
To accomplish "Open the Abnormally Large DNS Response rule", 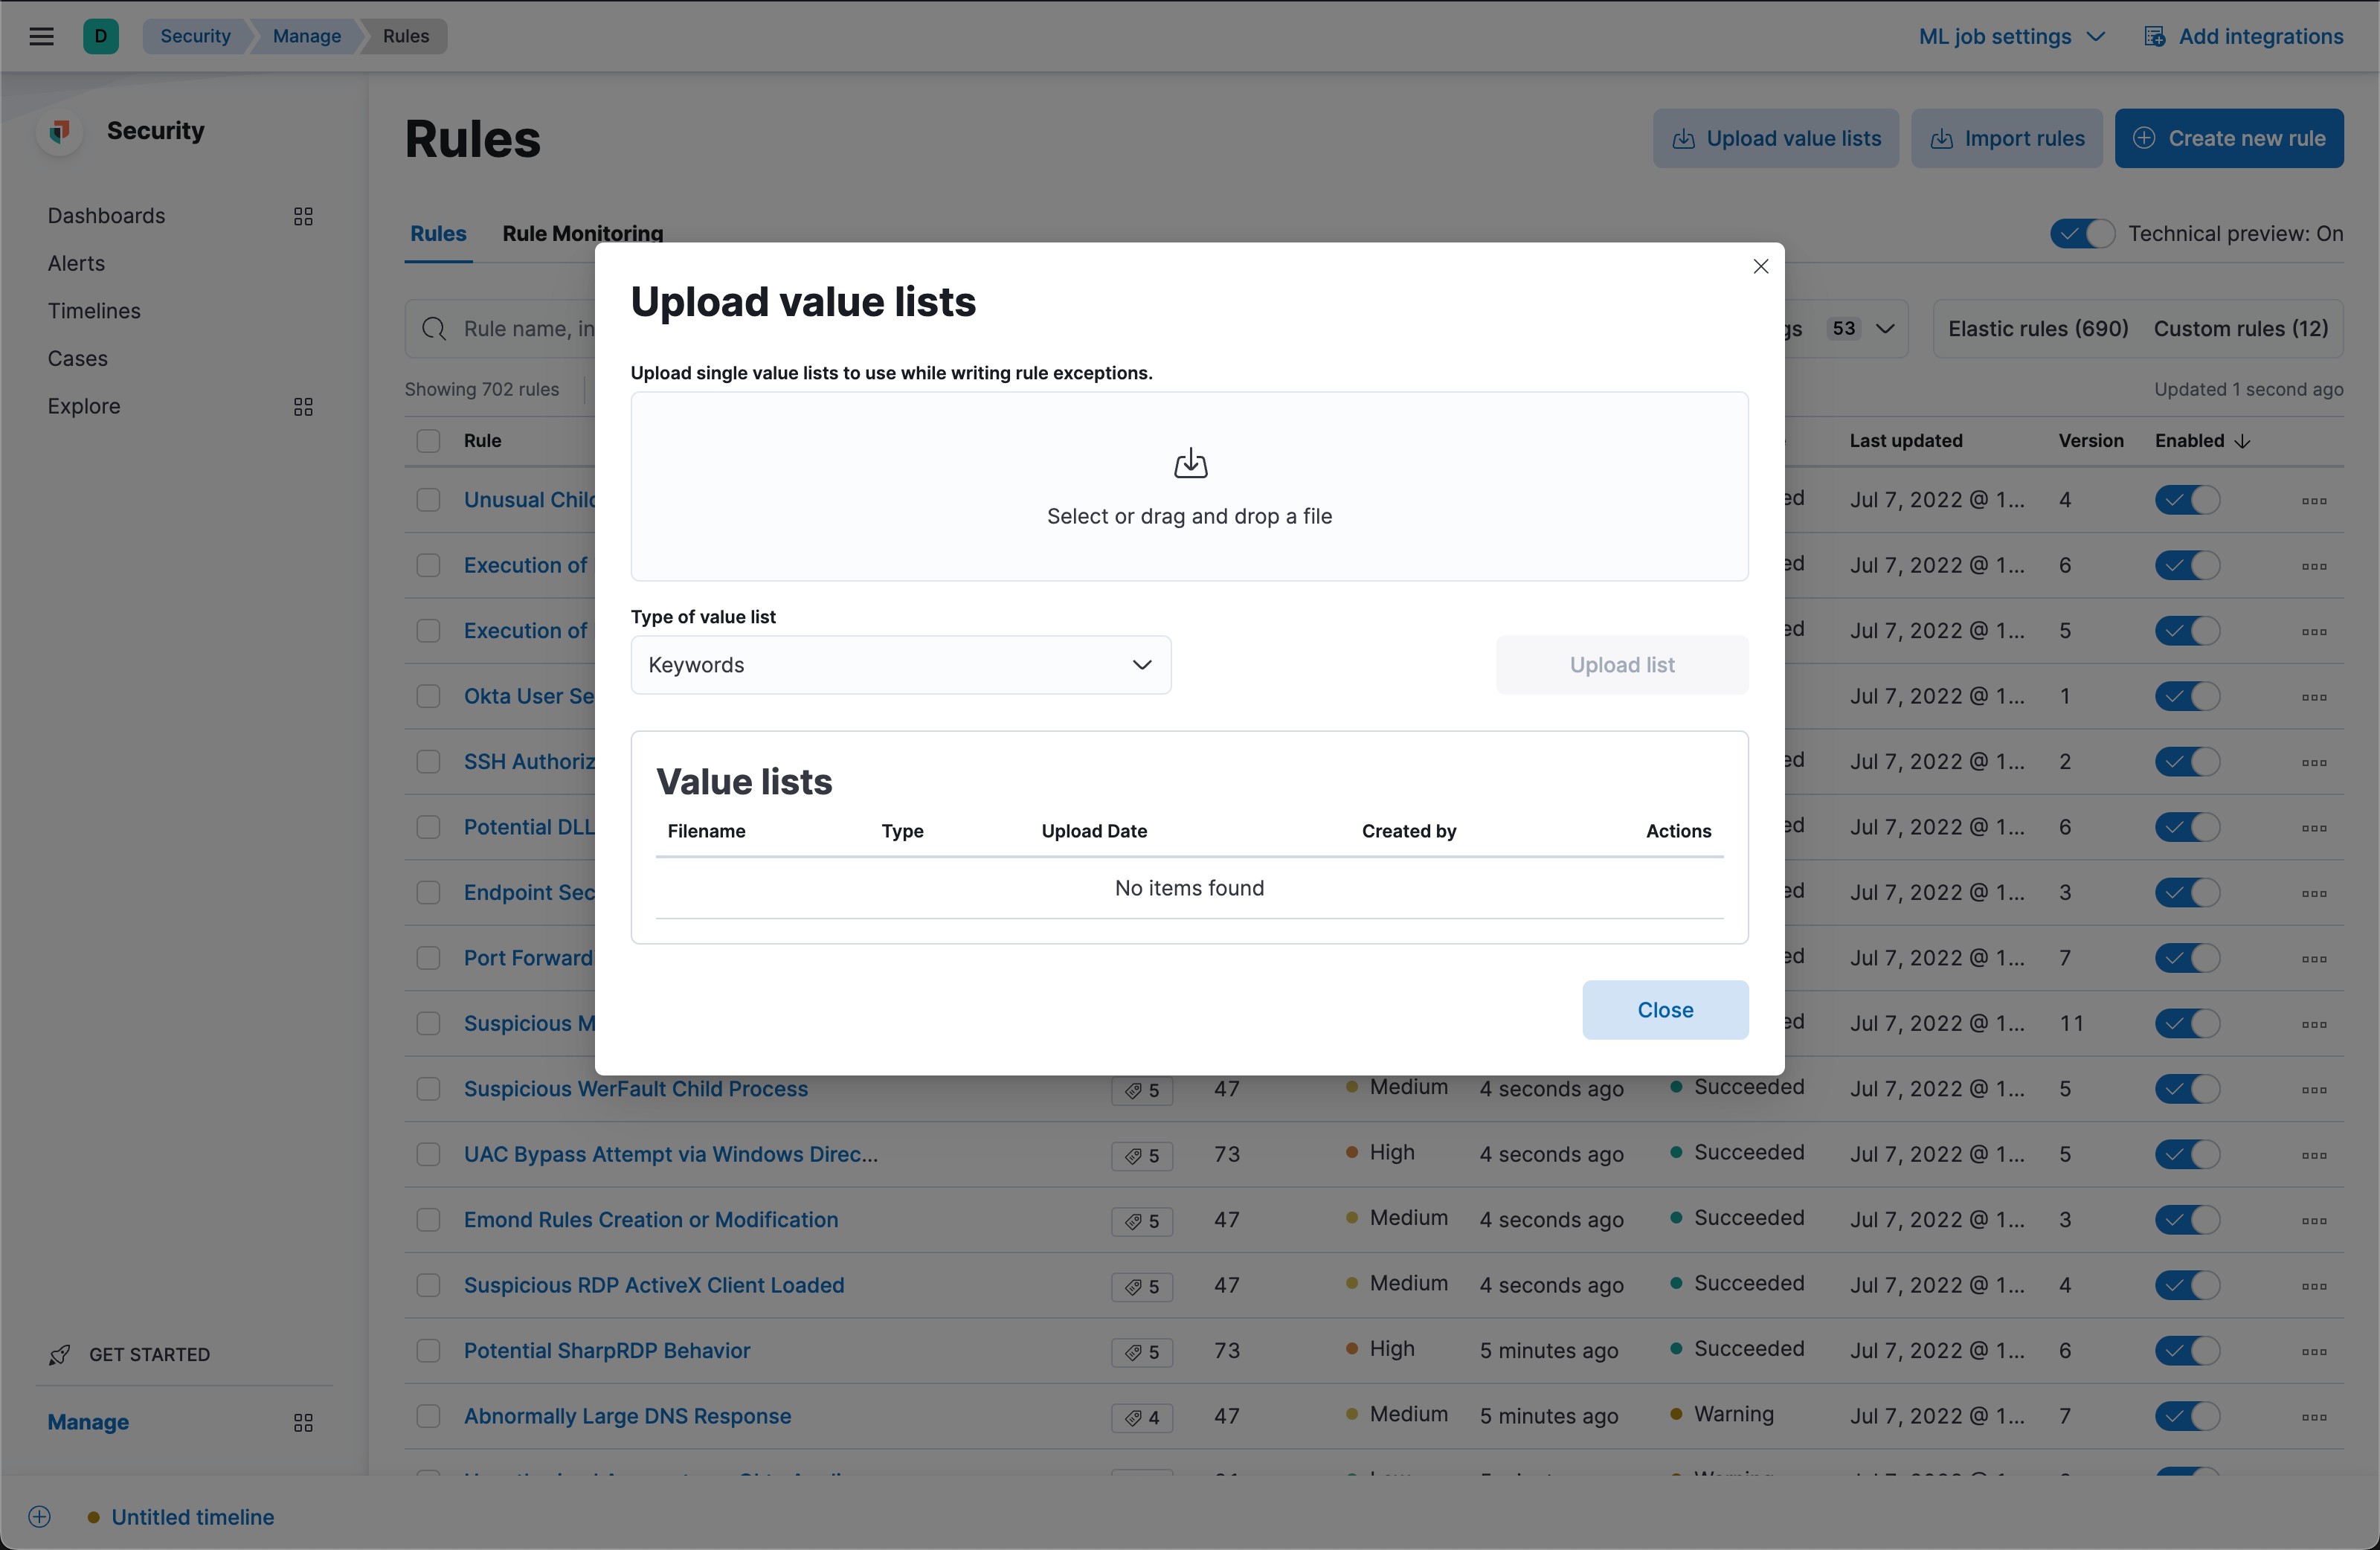I will coord(627,1416).
